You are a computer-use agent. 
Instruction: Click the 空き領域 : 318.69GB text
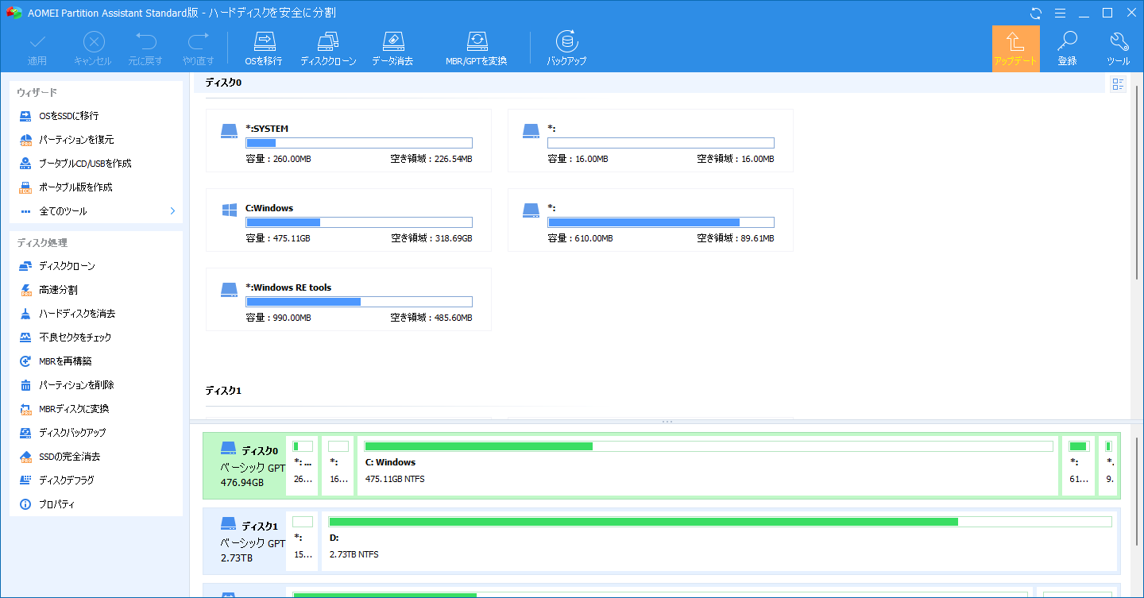pos(431,238)
